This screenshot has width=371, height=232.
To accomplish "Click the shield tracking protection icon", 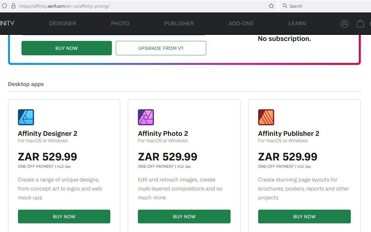I will pos(4,6).
